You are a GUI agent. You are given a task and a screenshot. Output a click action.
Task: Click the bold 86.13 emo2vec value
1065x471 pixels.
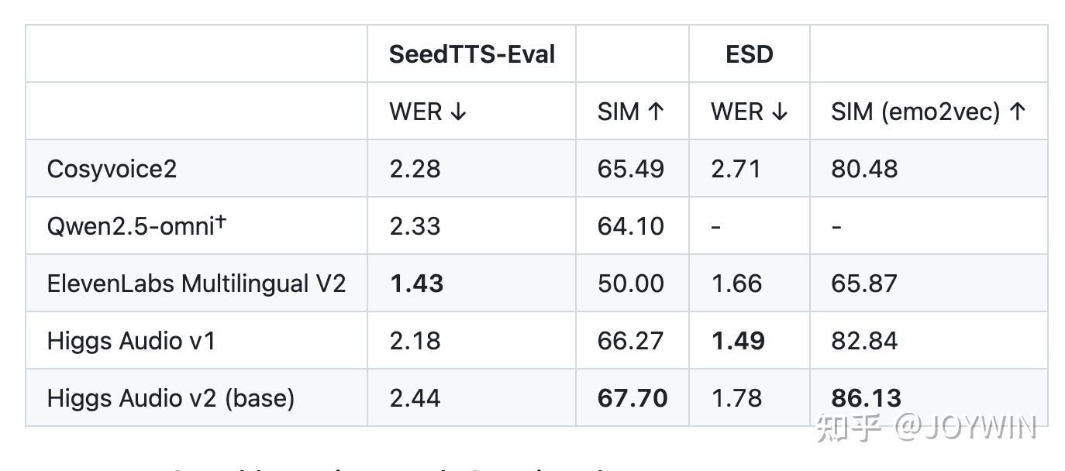(x=866, y=398)
